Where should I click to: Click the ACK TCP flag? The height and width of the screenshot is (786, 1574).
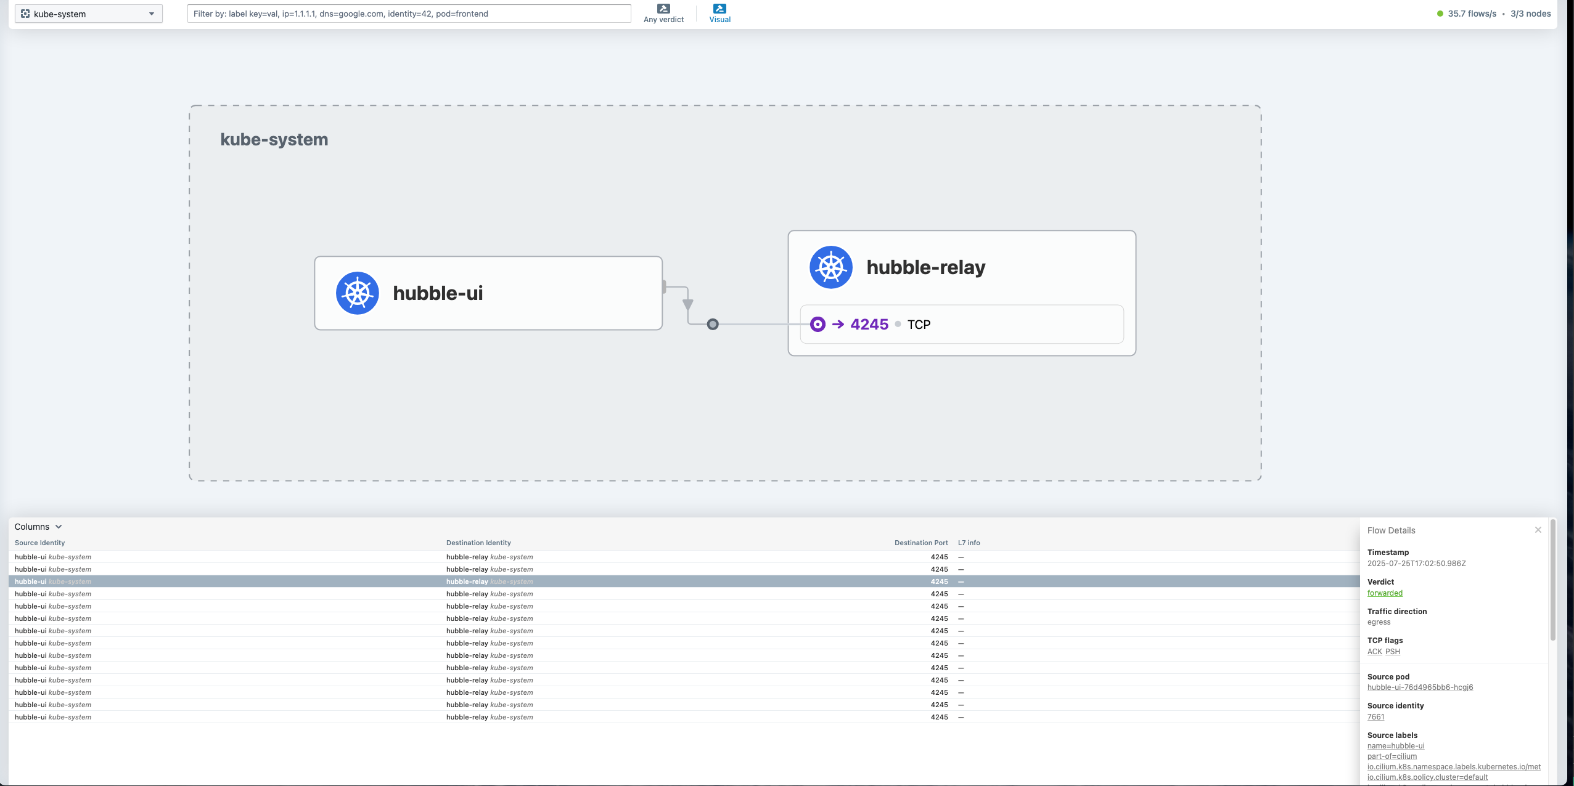pyautogui.click(x=1374, y=652)
